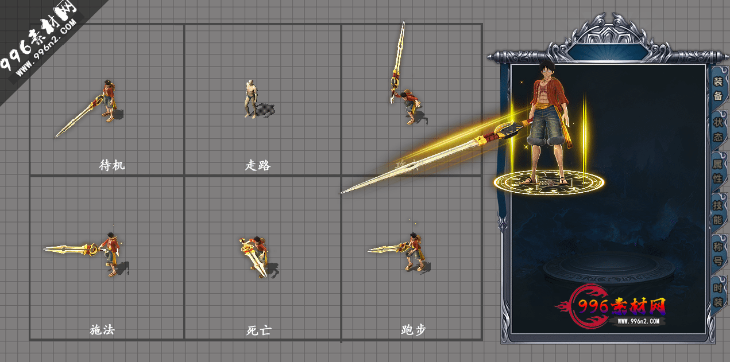
Task: Click the 待机 label text
Action: 112,165
